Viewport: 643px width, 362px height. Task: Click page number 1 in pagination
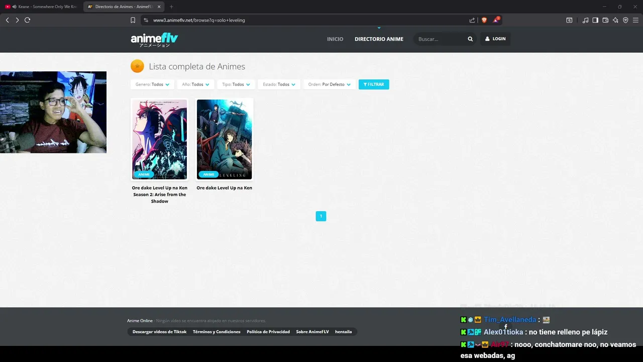click(x=321, y=216)
